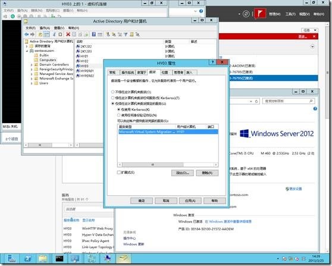Switch to the Location tab in HY03 properties

click(x=165, y=73)
